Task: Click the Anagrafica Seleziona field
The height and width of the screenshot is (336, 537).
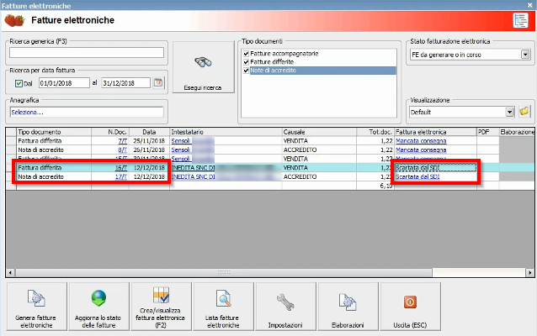Action: pyautogui.click(x=86, y=112)
